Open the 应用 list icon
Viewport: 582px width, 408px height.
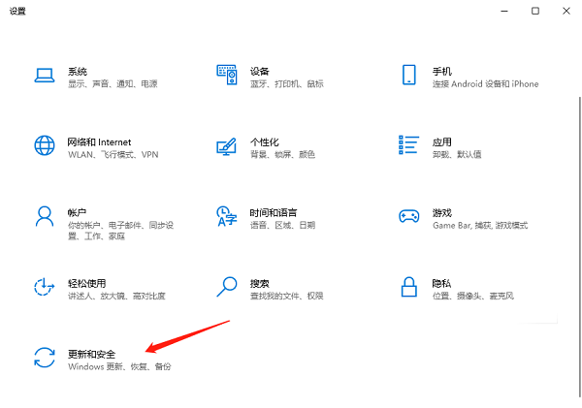point(409,144)
